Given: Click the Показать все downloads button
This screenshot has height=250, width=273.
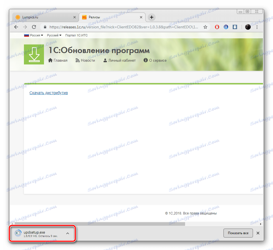Looking at the screenshot, I should point(238,233).
